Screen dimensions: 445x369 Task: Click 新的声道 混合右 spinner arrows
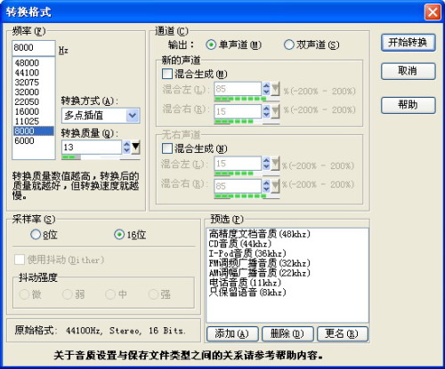[x=266, y=111]
